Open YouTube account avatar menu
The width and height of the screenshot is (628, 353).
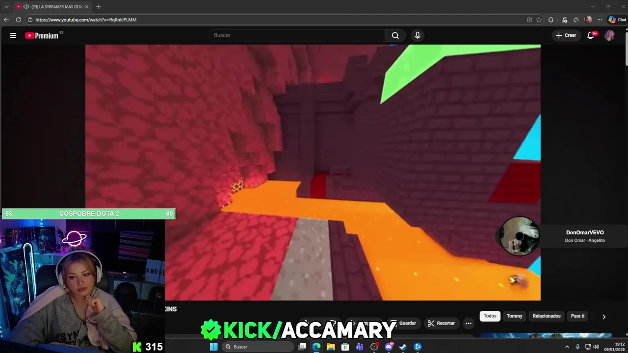coord(609,35)
